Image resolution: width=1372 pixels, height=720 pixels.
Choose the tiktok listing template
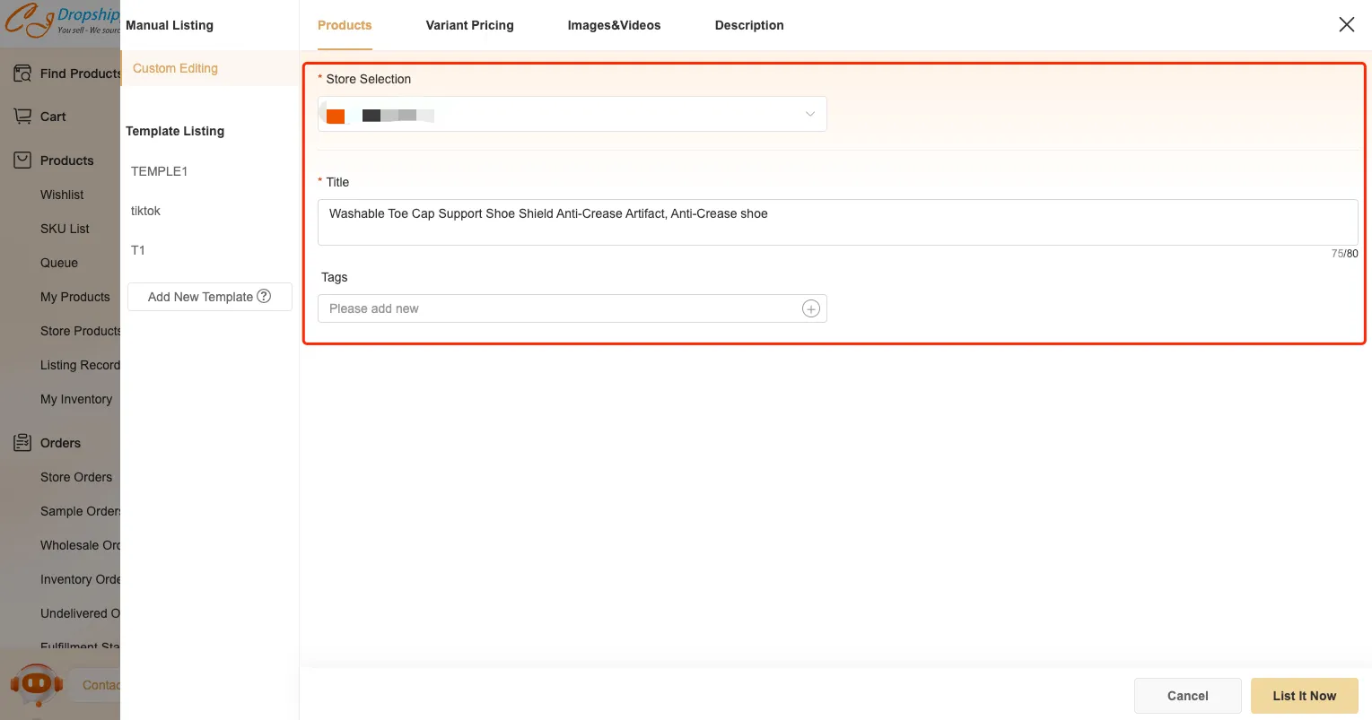145,211
